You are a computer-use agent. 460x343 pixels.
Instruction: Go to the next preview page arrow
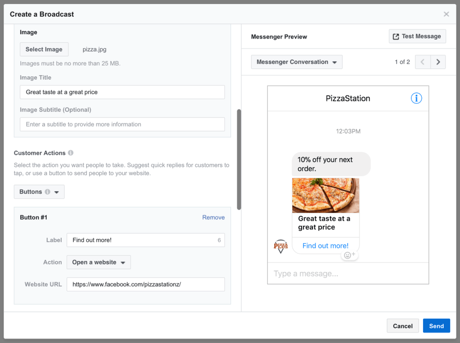[438, 62]
